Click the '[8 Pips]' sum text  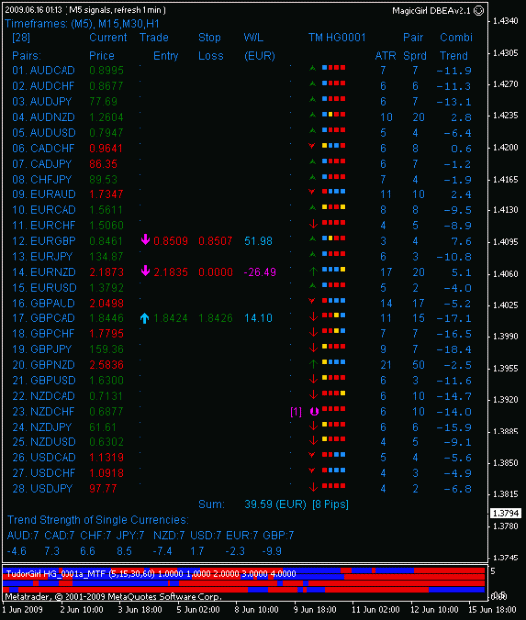pos(330,504)
